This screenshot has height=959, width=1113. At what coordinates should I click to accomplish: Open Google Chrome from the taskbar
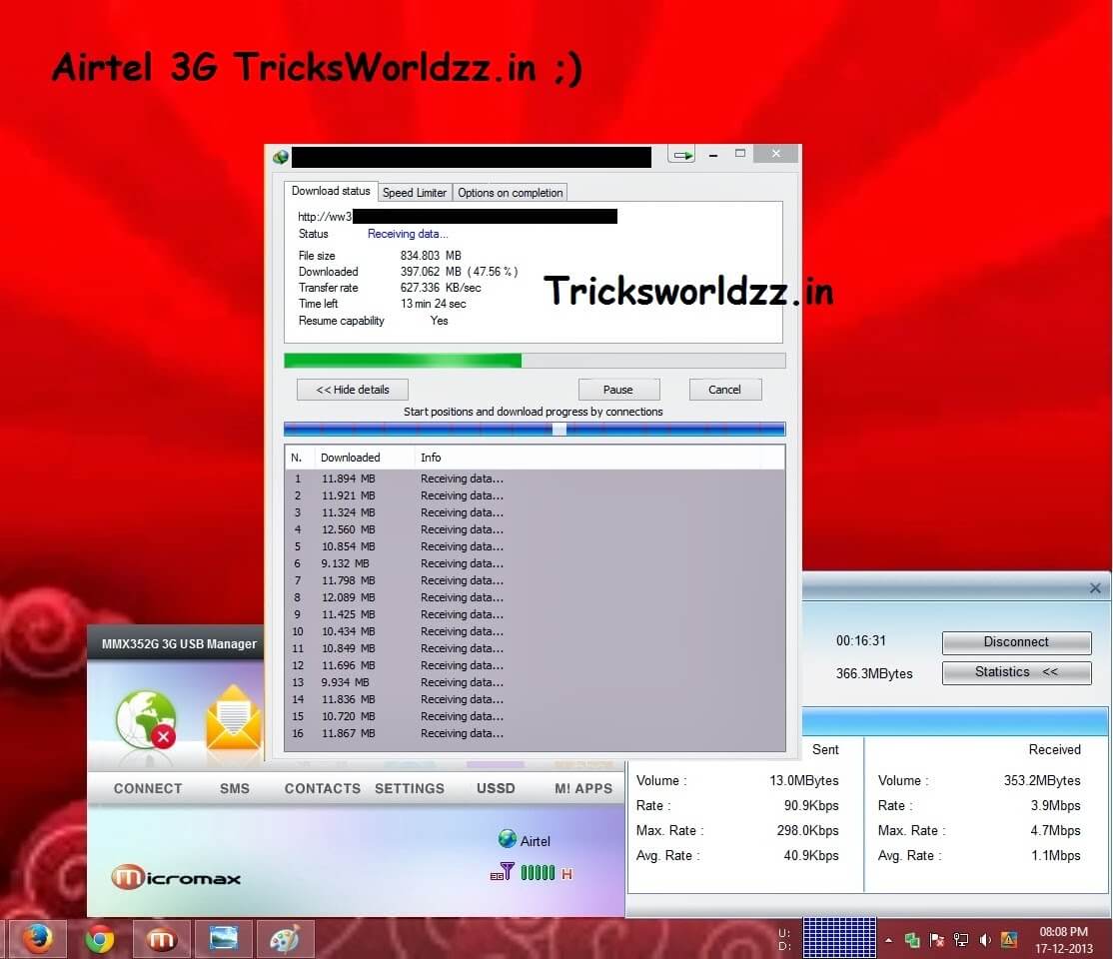[x=99, y=939]
